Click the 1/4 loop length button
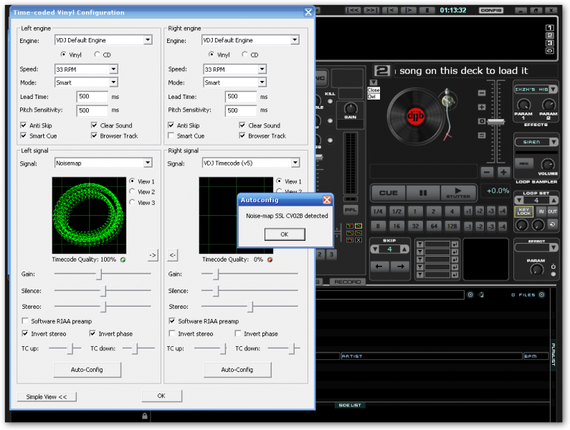 point(378,211)
